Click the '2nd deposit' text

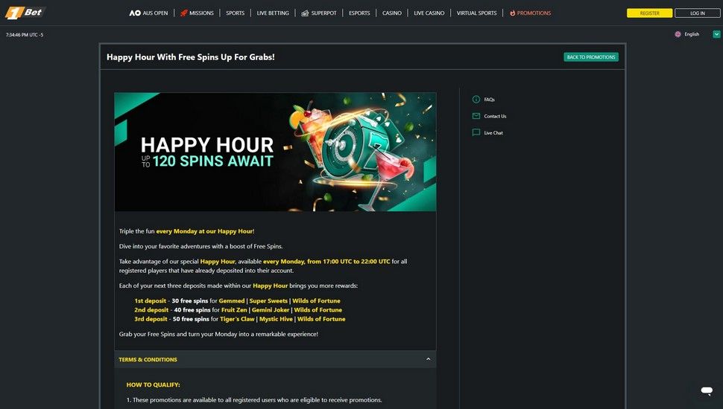click(x=151, y=310)
